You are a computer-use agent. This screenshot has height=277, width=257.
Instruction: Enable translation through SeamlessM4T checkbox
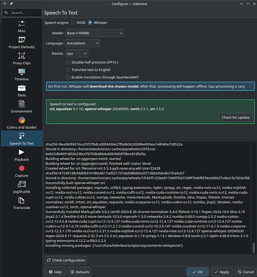(x=68, y=77)
